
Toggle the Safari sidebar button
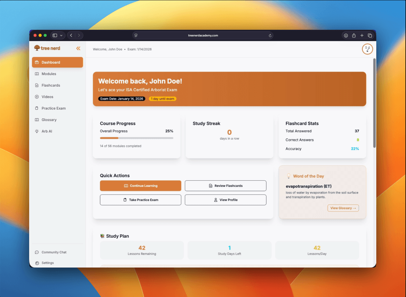click(55, 36)
